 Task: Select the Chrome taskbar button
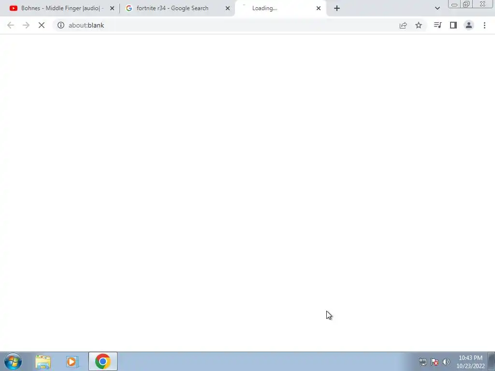(x=103, y=361)
